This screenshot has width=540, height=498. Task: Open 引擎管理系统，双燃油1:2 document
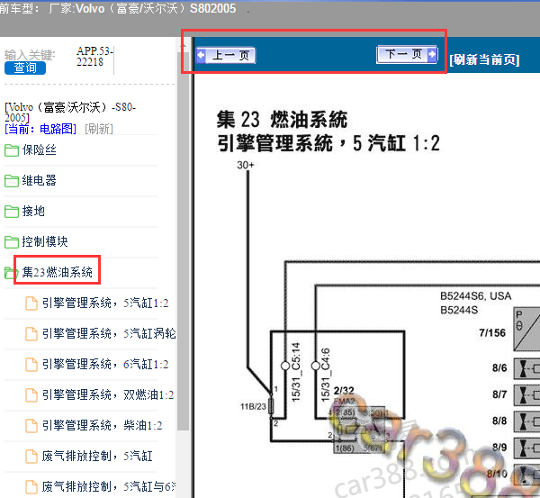108,395
